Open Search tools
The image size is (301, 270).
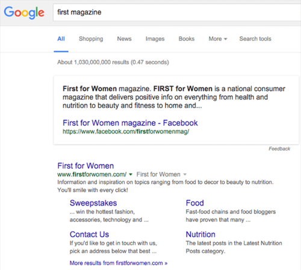tap(255, 39)
